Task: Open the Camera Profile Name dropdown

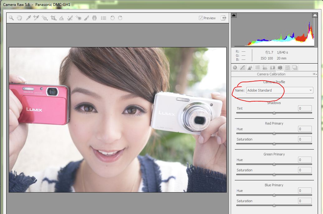Action: [x=280, y=90]
